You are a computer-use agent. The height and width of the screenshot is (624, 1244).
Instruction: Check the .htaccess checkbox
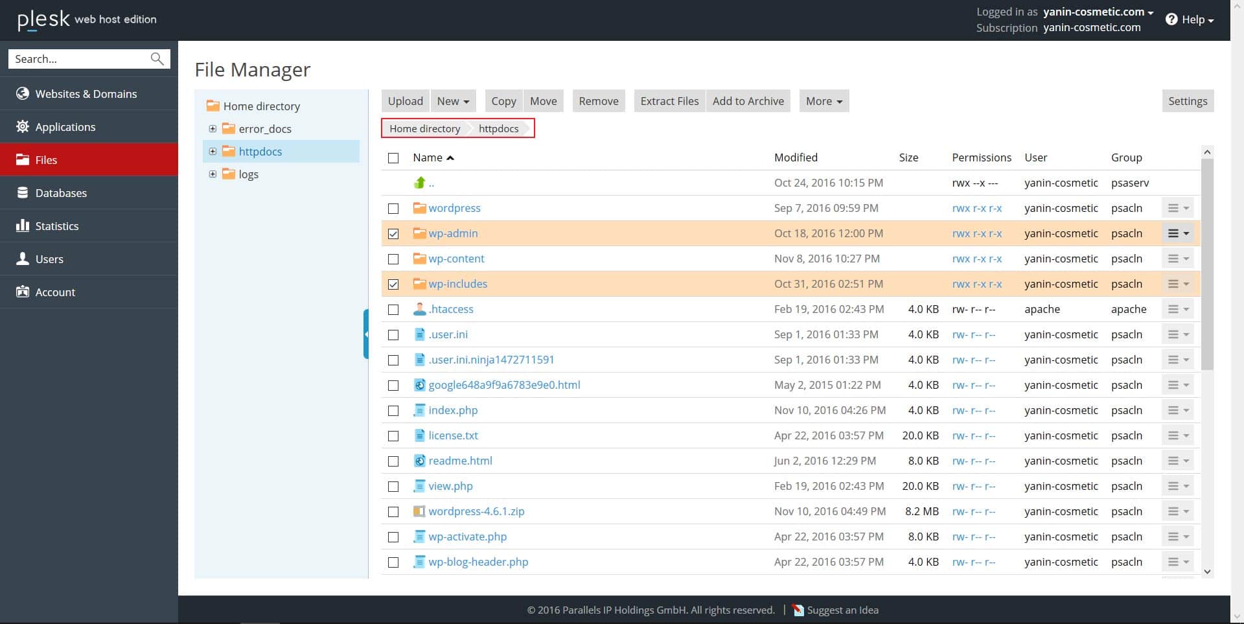tap(393, 310)
